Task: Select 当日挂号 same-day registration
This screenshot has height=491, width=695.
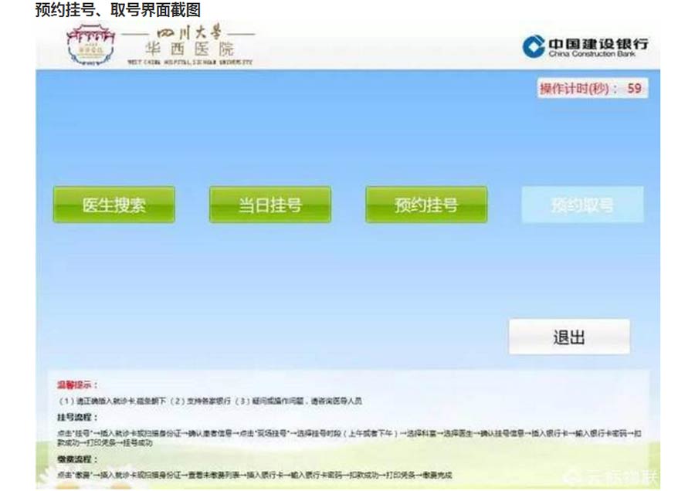Action: point(270,205)
